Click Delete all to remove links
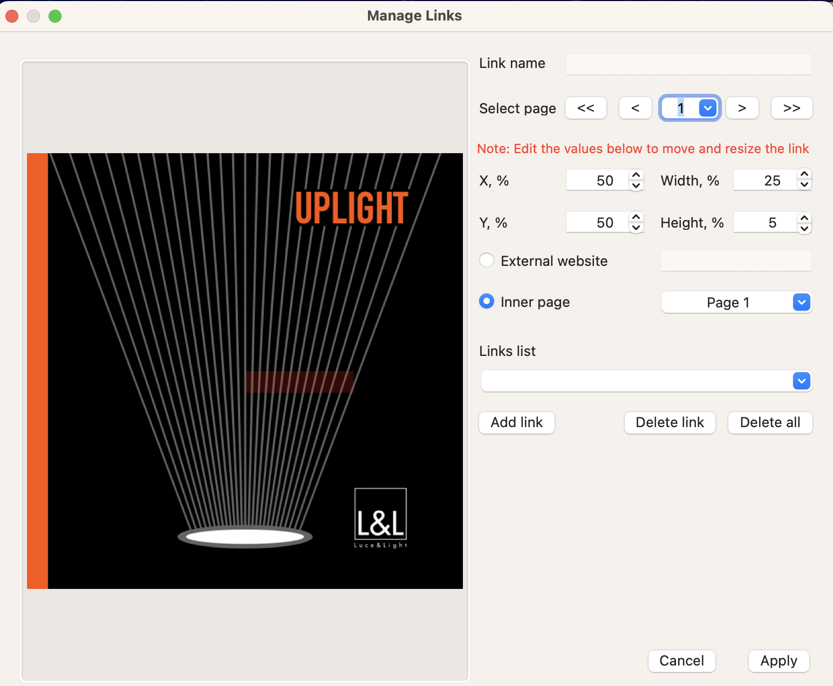The image size is (833, 686). point(769,422)
